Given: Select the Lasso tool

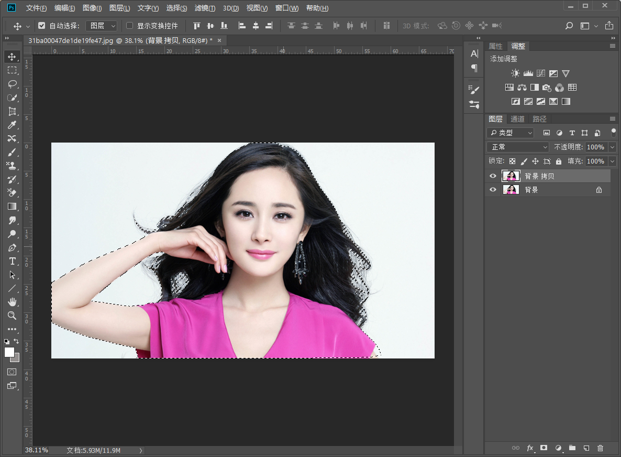Looking at the screenshot, I should (x=12, y=84).
